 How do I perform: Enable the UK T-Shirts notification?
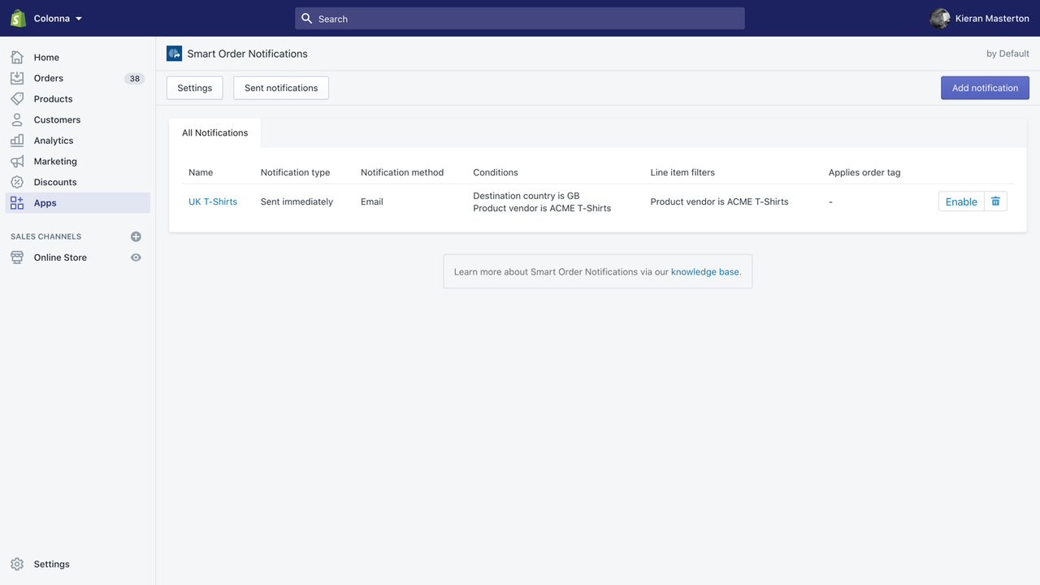(961, 201)
